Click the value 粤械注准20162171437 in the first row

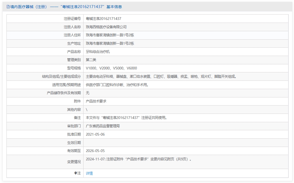[x=103, y=19]
